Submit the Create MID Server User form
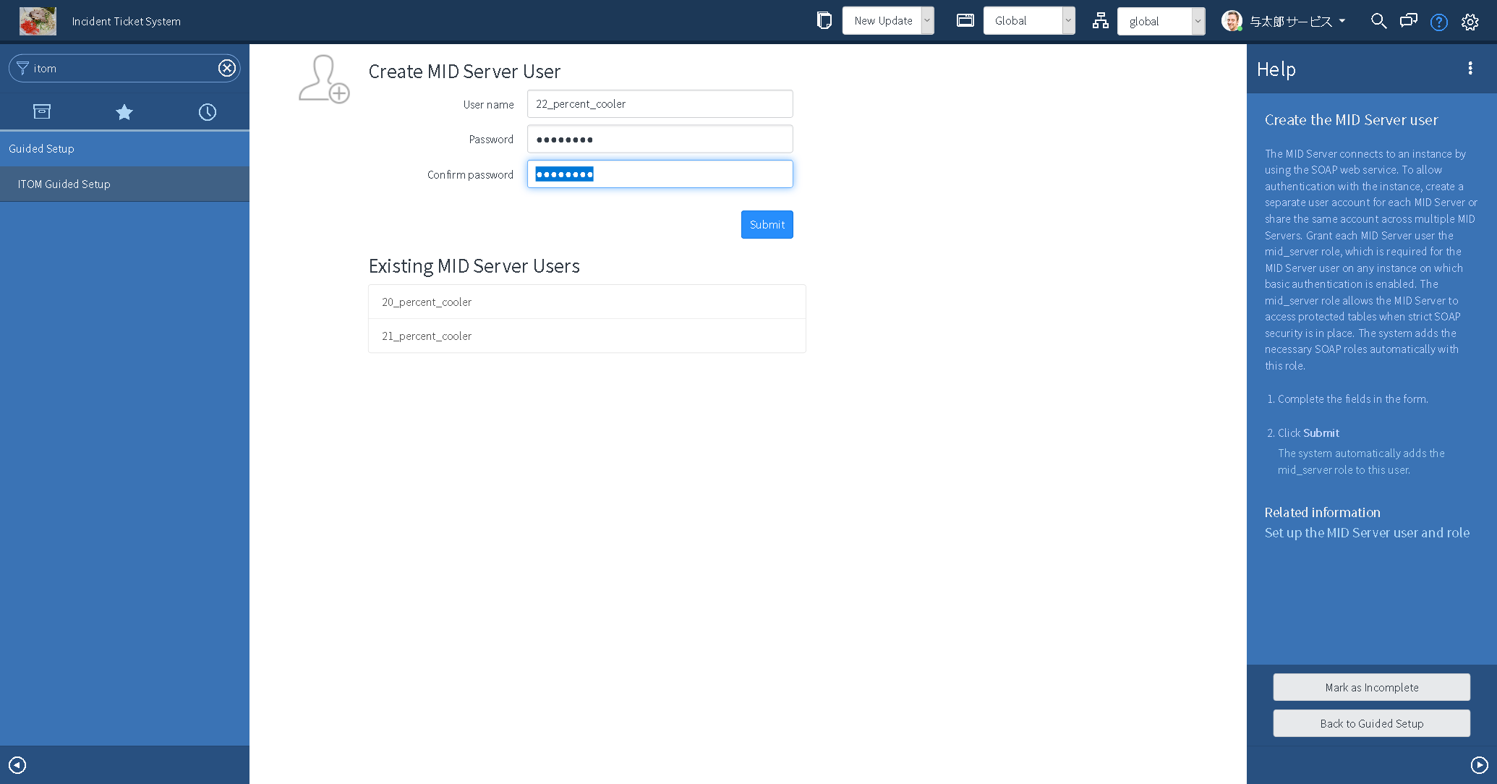The image size is (1497, 784). [767, 224]
